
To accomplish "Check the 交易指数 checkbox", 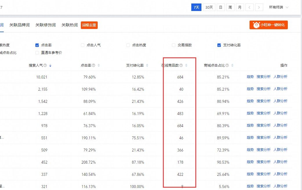I will pos(174,45).
